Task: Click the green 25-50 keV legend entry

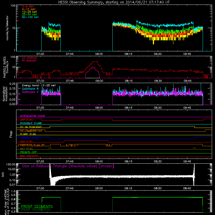Action: point(30,15)
